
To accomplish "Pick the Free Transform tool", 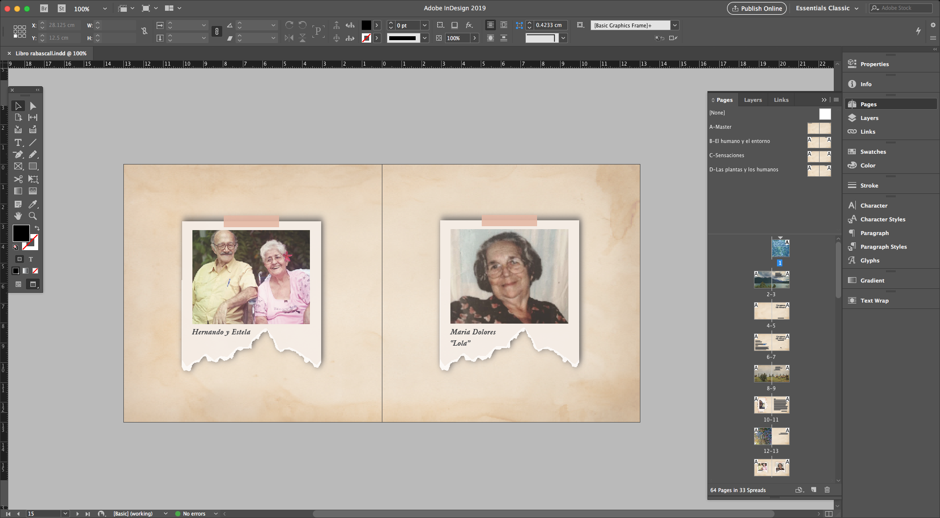I will click(33, 179).
